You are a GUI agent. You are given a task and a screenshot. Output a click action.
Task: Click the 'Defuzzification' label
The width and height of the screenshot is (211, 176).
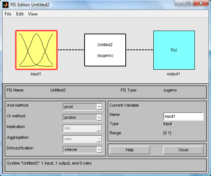[x=20, y=148]
